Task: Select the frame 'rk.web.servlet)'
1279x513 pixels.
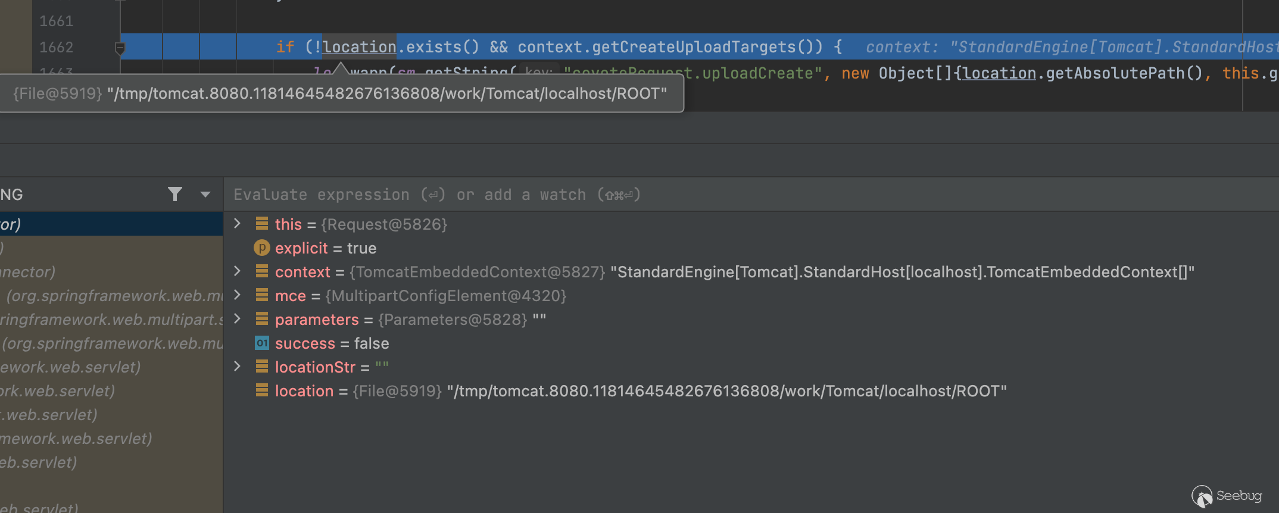Action: coord(111,391)
